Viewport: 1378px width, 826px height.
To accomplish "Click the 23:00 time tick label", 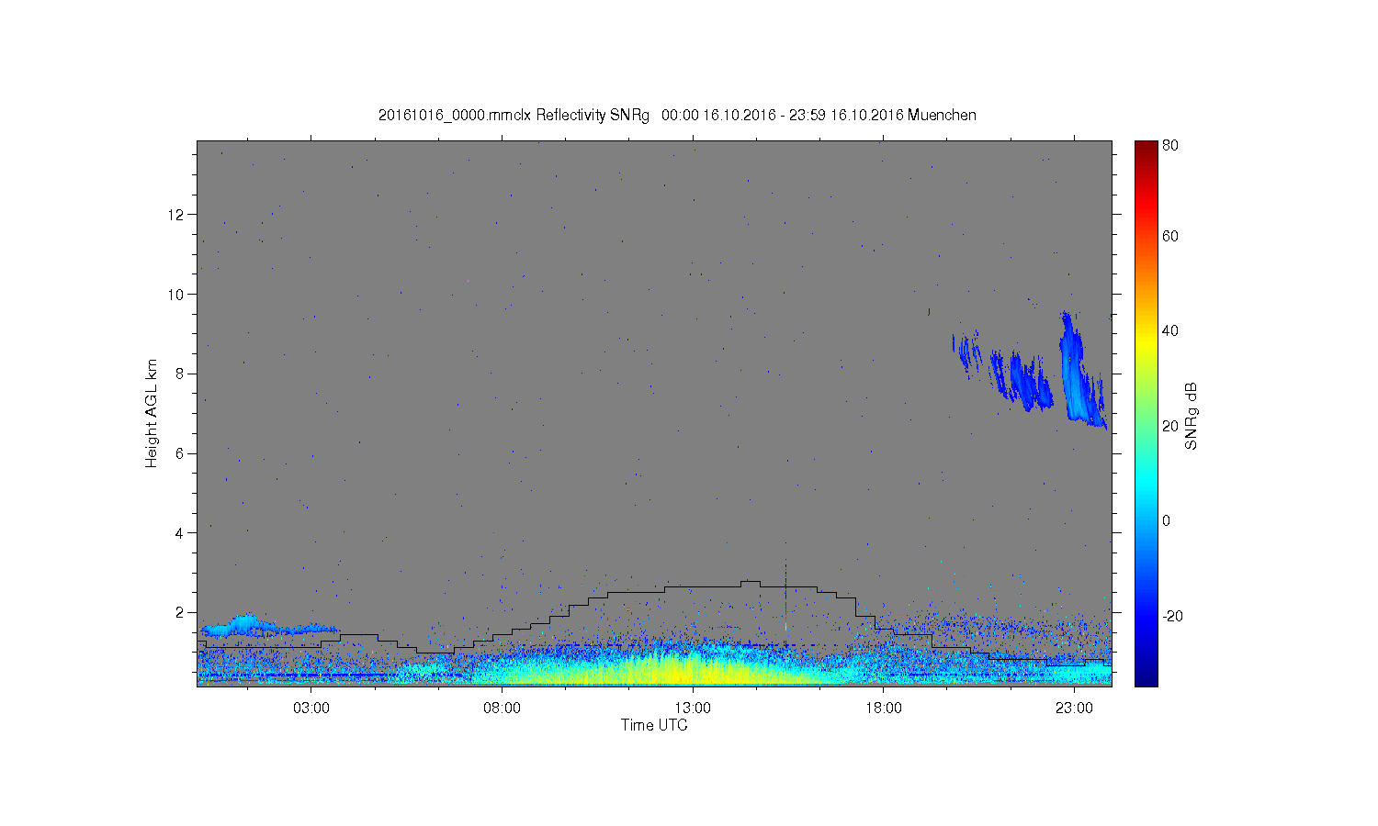I will [1073, 709].
